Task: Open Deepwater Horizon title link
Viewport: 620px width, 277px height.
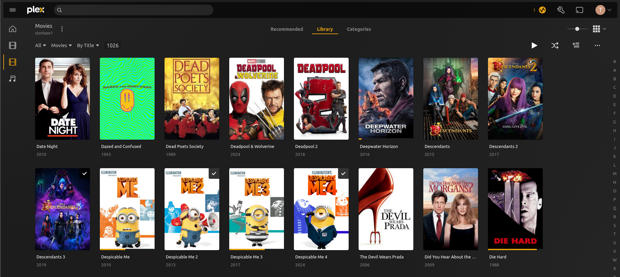Action: click(x=379, y=146)
